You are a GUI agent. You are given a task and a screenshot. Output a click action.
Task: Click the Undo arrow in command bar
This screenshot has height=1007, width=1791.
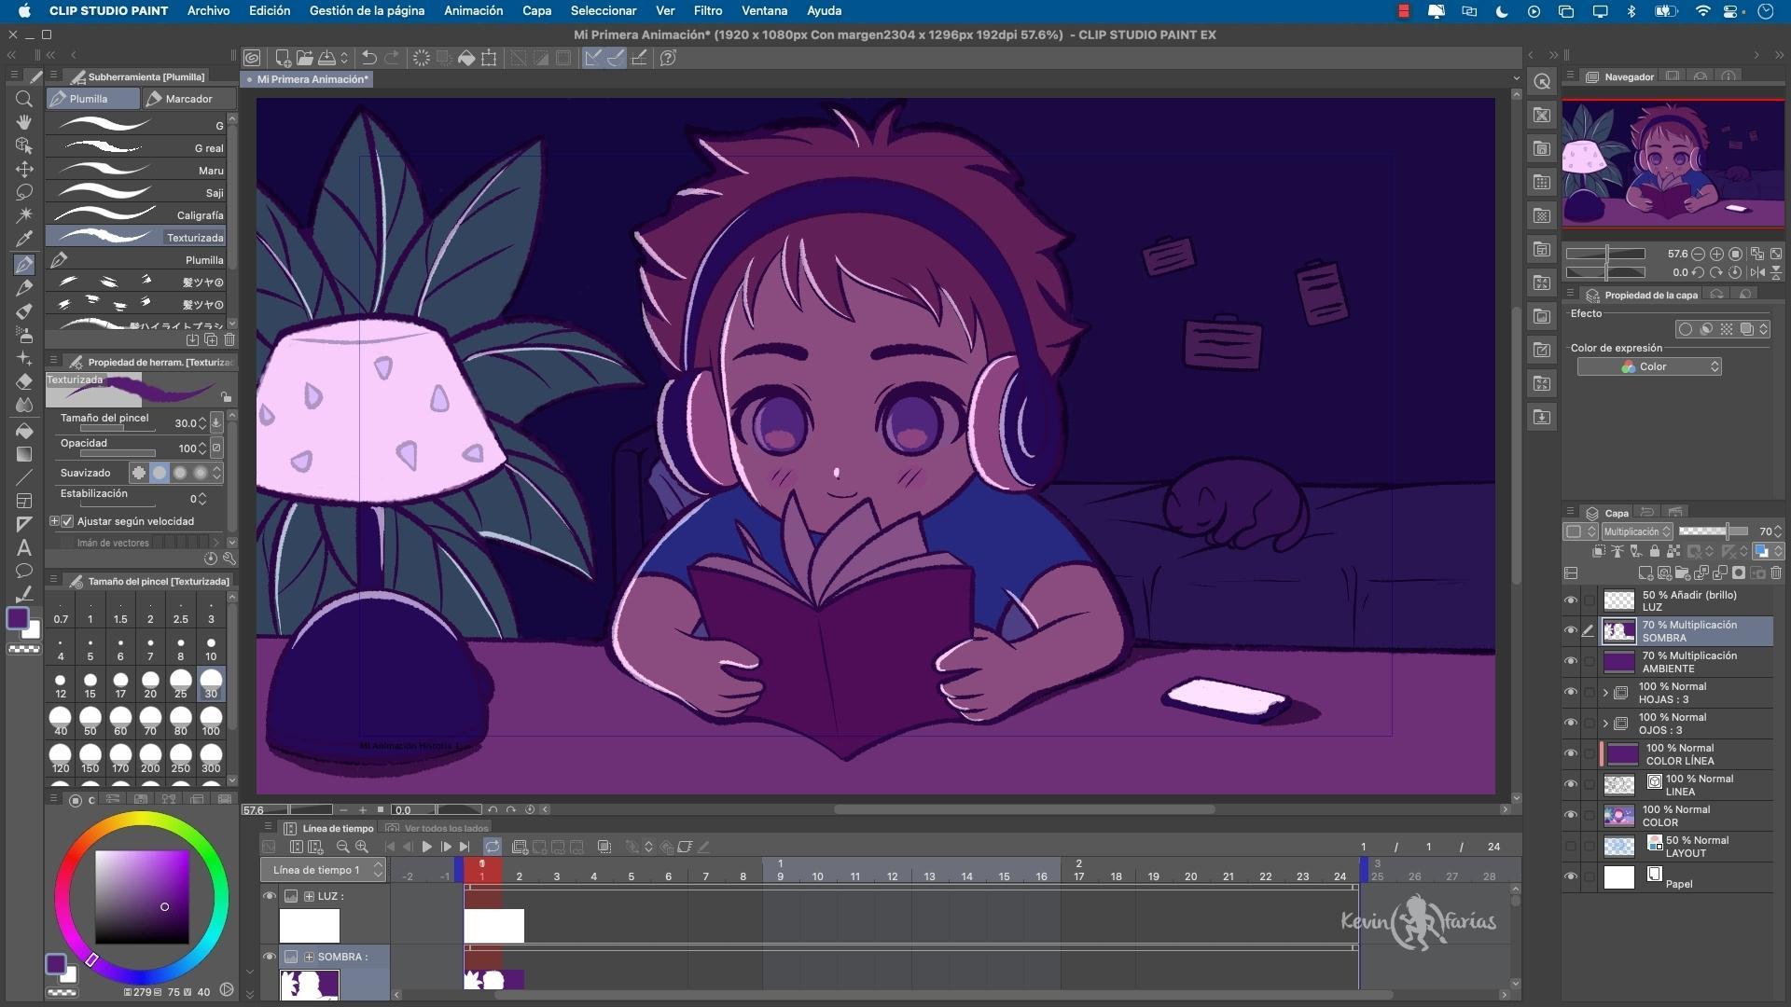[369, 58]
